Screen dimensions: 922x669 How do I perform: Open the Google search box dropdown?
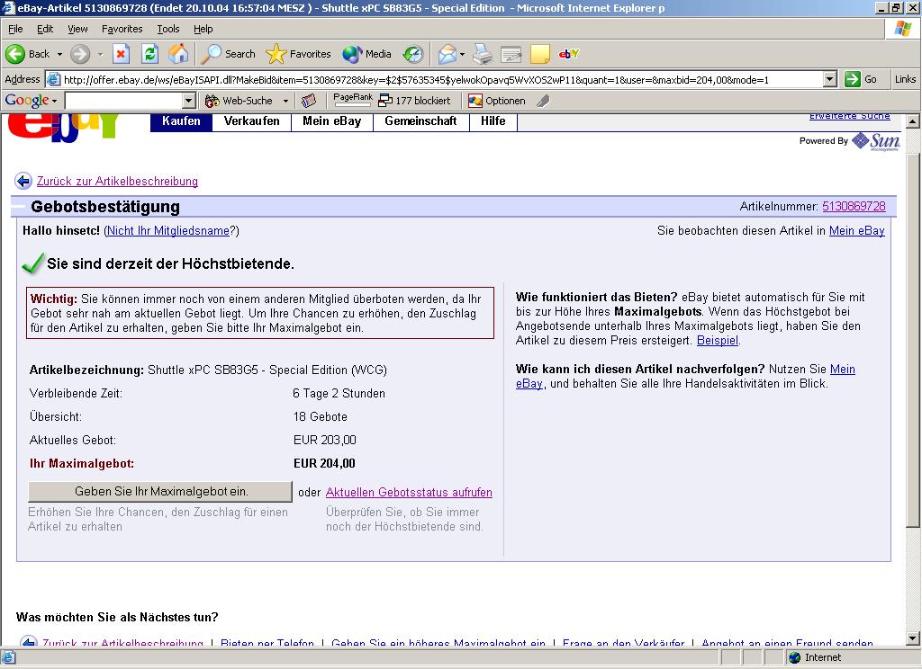[x=188, y=101]
